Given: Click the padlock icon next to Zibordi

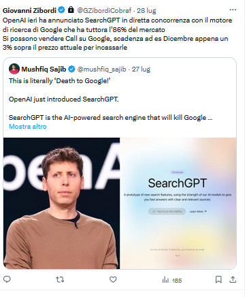Looking at the screenshot, I should click(x=71, y=10).
